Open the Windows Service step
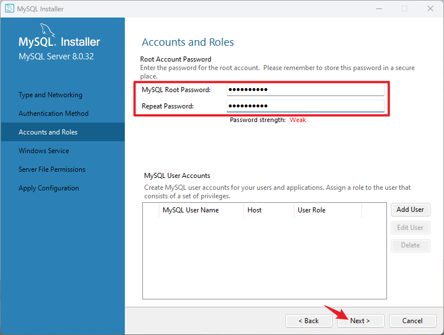The width and height of the screenshot is (444, 335). 43,151
